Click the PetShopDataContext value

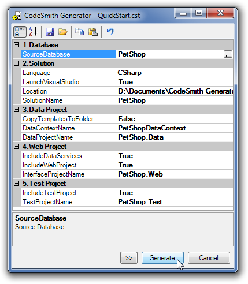coord(152,128)
